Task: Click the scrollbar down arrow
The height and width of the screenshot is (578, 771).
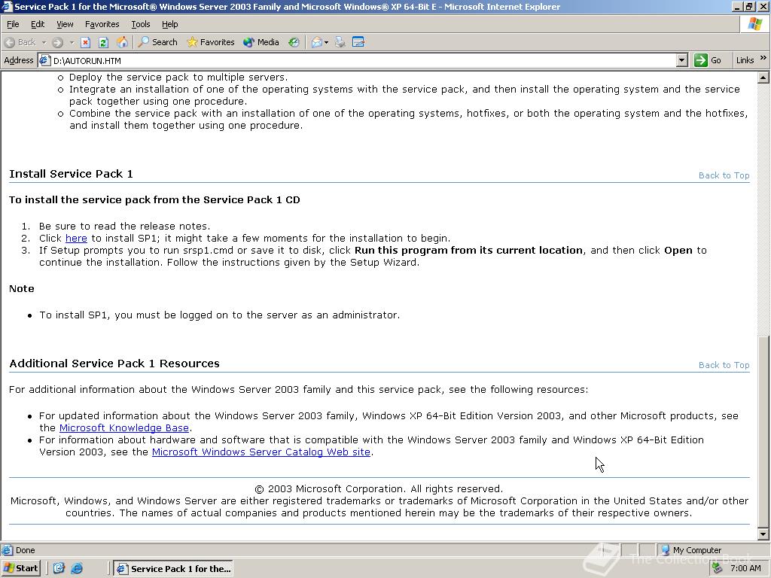Action: click(763, 534)
